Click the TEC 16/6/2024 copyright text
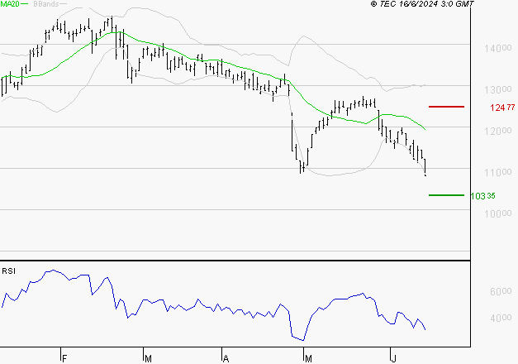Screen dimensions: 518x364 (x=422, y=3)
